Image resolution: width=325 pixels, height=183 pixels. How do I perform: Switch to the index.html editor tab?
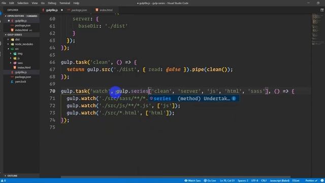(106, 10)
